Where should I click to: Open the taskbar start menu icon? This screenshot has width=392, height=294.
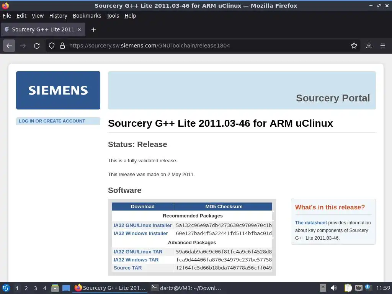(x=6, y=288)
